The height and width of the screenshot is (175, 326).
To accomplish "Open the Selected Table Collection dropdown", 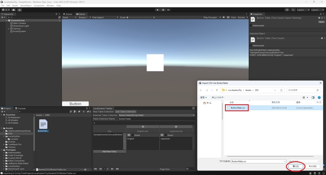I will [x=157, y=115].
